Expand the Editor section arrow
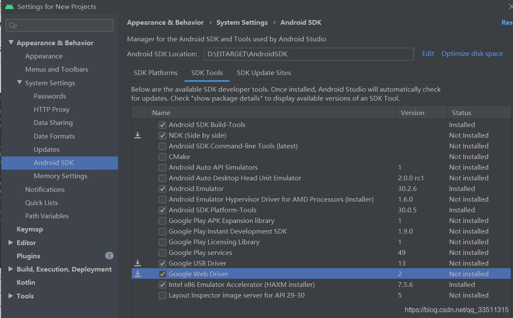 coord(11,243)
